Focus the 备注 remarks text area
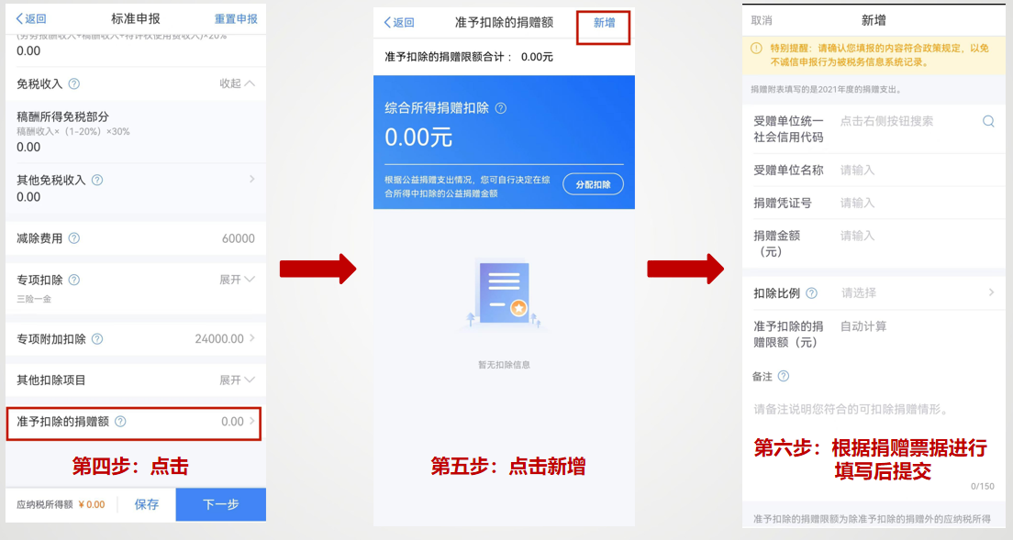 (x=874, y=442)
